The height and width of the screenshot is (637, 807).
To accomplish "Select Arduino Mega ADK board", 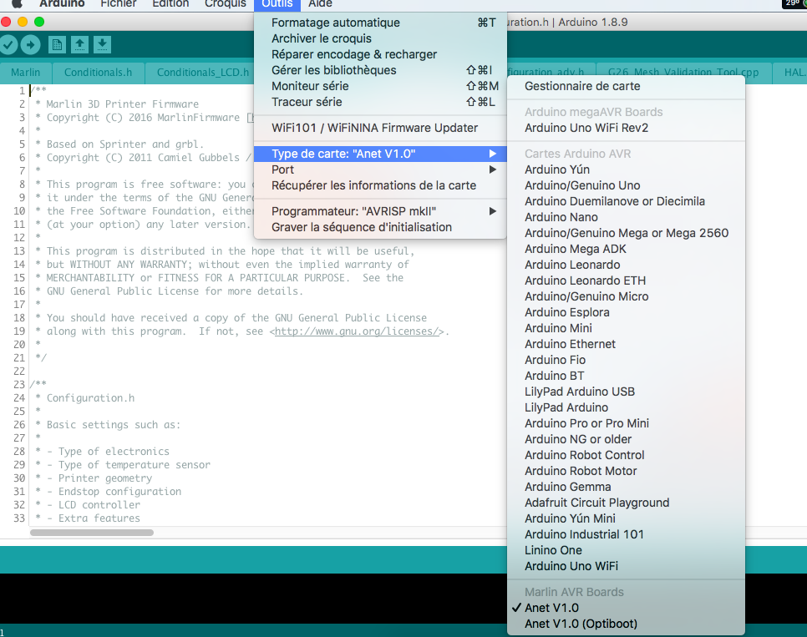I will click(626, 249).
